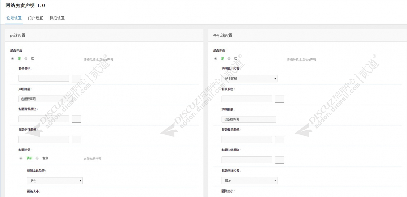Choose 顶部 for 标题位置
Image resolution: width=407 pixels, height=197 pixels.
[x=21, y=158]
